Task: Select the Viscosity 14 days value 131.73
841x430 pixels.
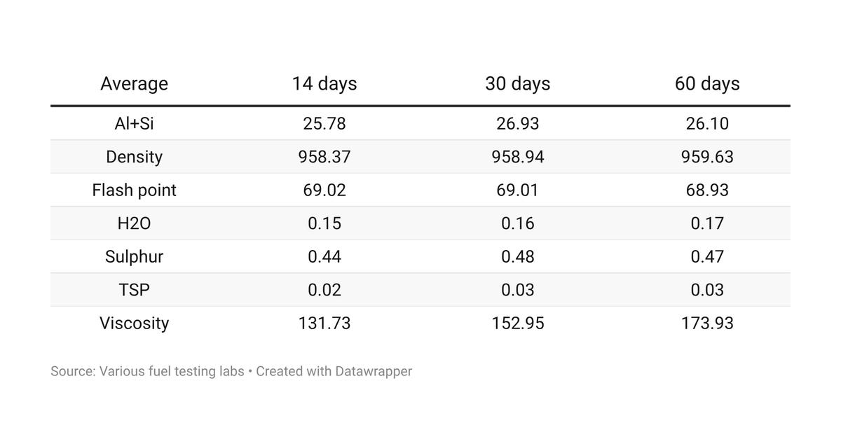Action: [x=324, y=323]
